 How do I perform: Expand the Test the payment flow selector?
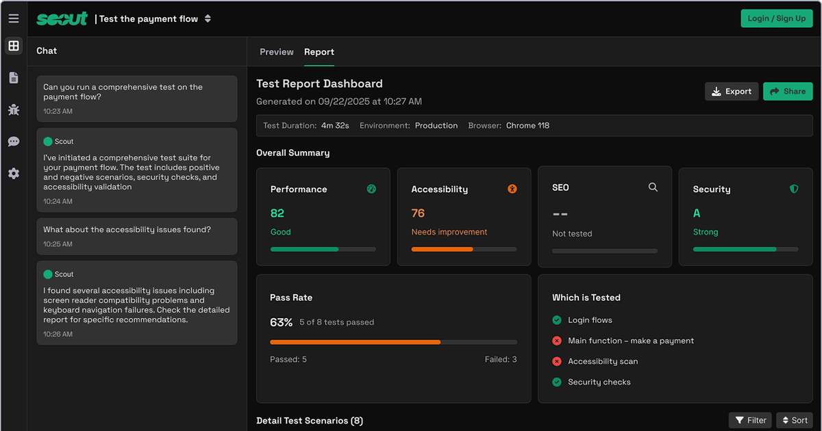pos(208,18)
